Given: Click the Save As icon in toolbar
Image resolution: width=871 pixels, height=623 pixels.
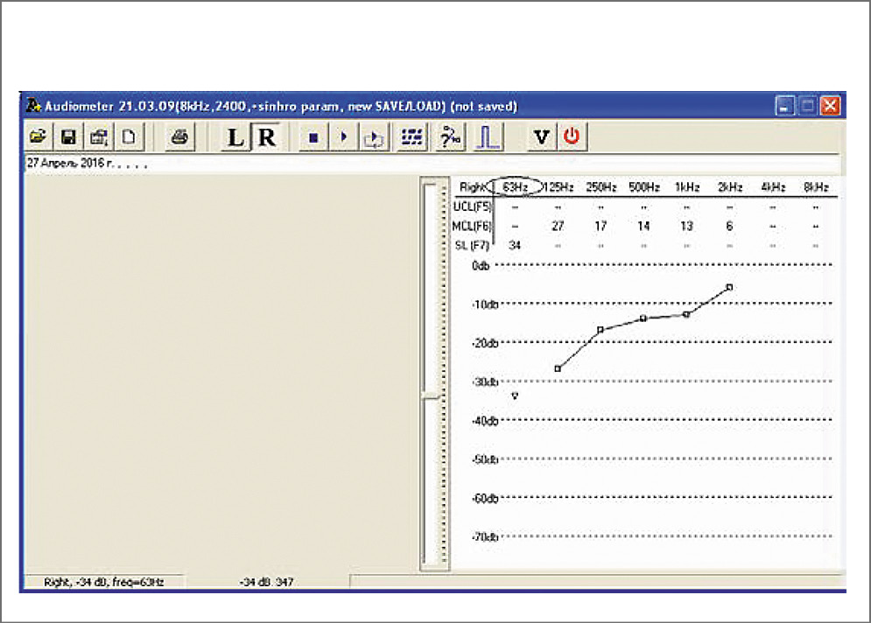Looking at the screenshot, I should pos(98,137).
